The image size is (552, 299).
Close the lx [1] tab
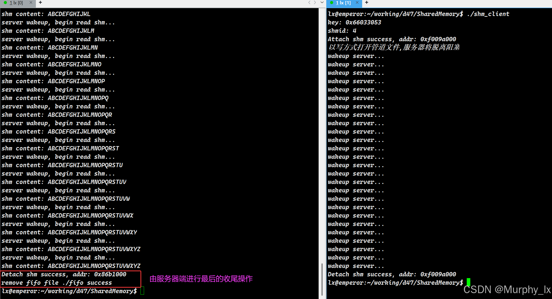357,3
